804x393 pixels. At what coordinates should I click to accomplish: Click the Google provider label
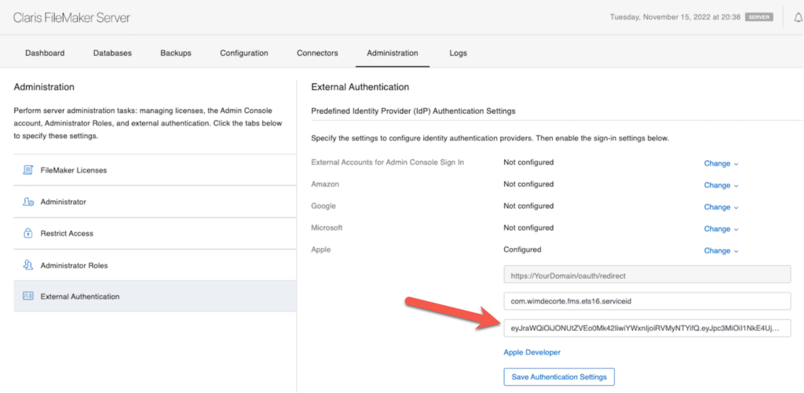click(x=323, y=206)
